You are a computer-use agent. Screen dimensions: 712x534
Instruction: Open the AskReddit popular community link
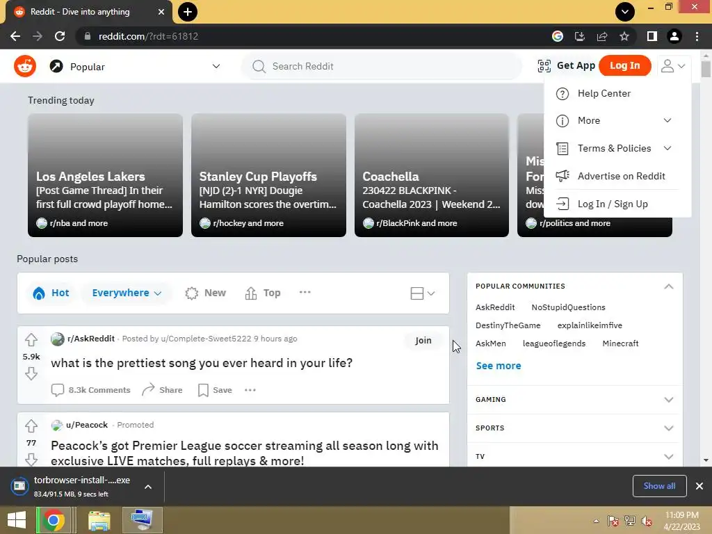pos(495,307)
